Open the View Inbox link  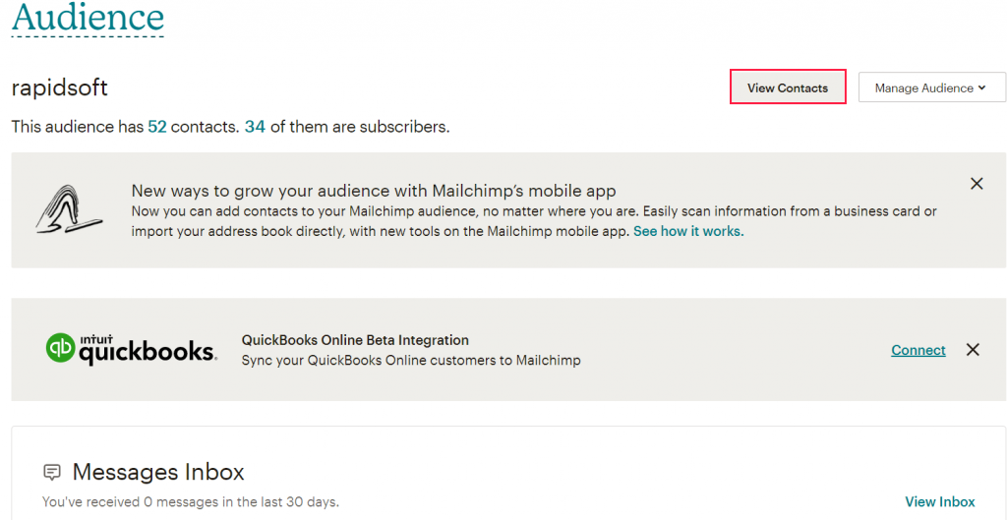coord(940,501)
